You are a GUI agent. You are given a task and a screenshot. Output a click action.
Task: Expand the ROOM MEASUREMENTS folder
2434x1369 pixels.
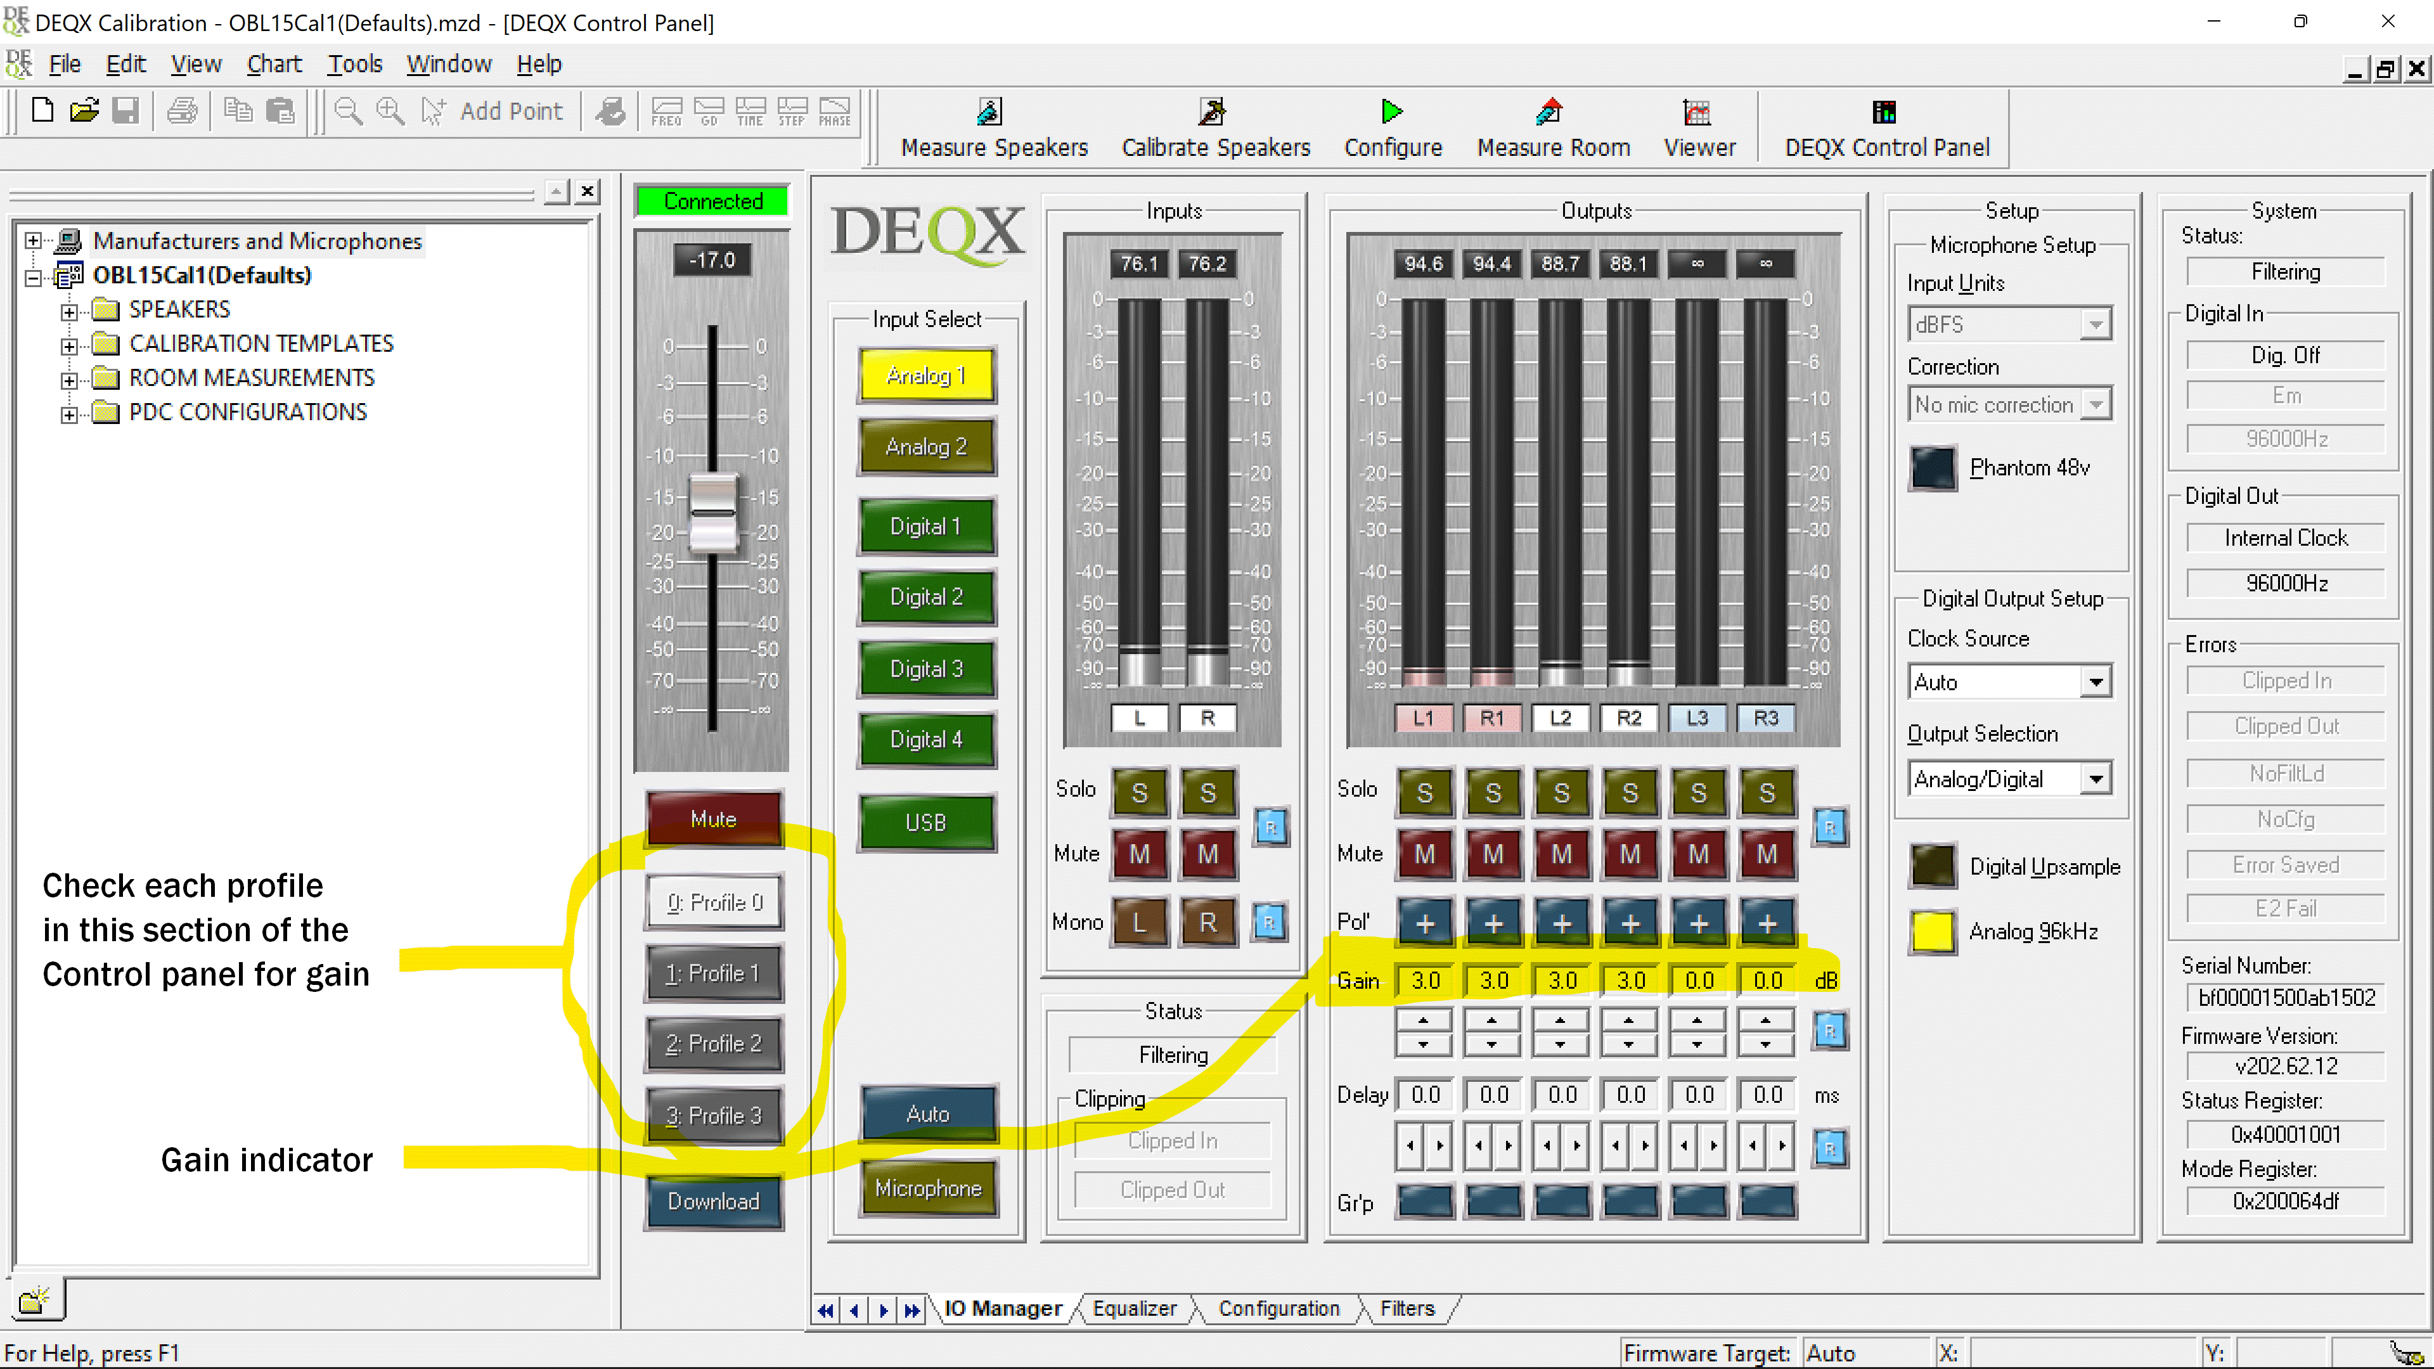click(69, 380)
